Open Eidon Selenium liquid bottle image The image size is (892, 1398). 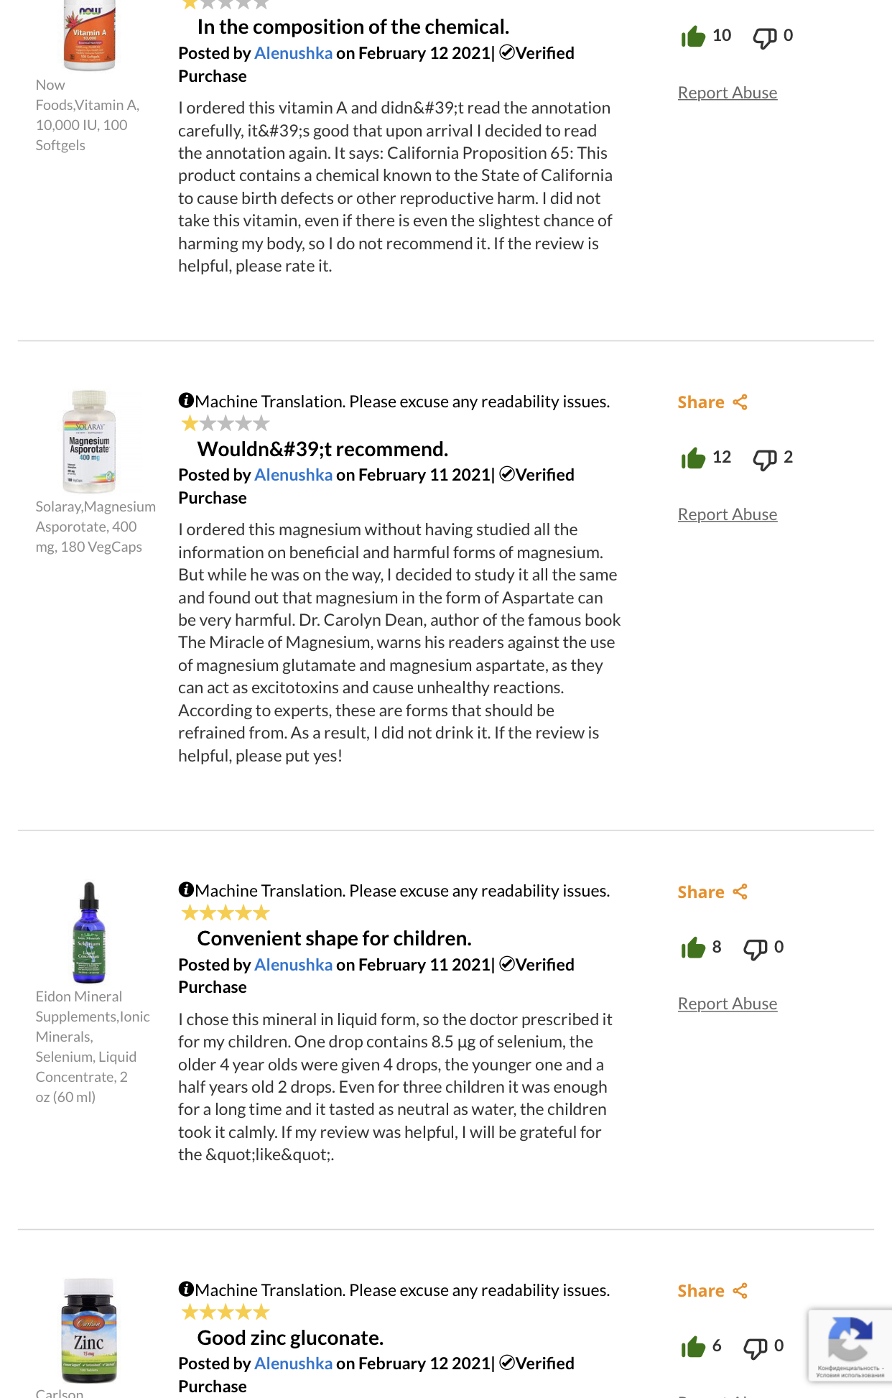[x=89, y=932]
